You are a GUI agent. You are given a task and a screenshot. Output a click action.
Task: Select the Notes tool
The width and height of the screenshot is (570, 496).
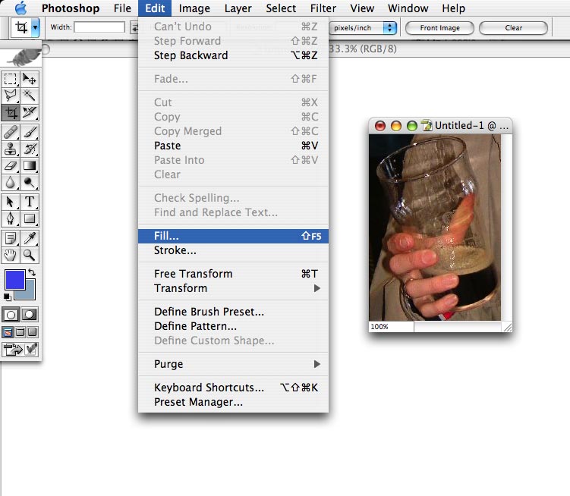coord(10,238)
